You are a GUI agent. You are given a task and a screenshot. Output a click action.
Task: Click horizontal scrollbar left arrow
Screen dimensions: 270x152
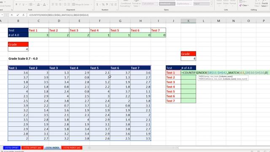(177, 148)
